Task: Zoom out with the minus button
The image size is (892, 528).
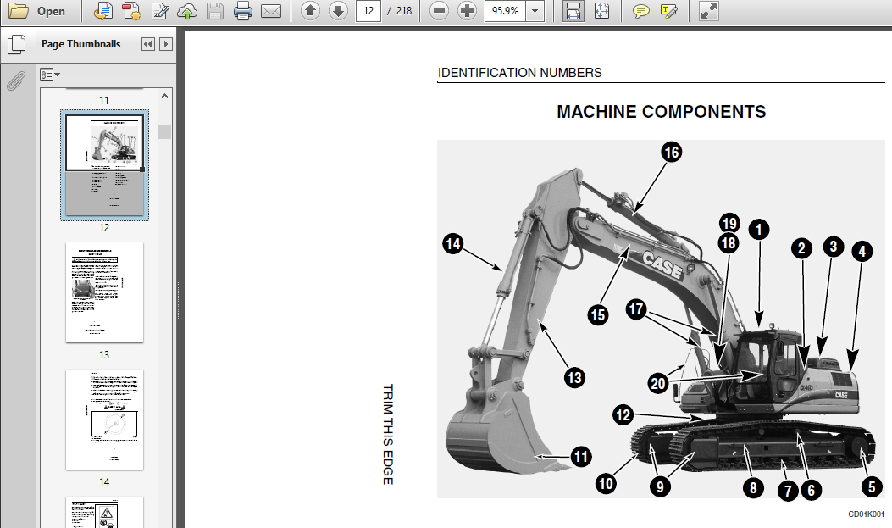Action: (x=439, y=11)
